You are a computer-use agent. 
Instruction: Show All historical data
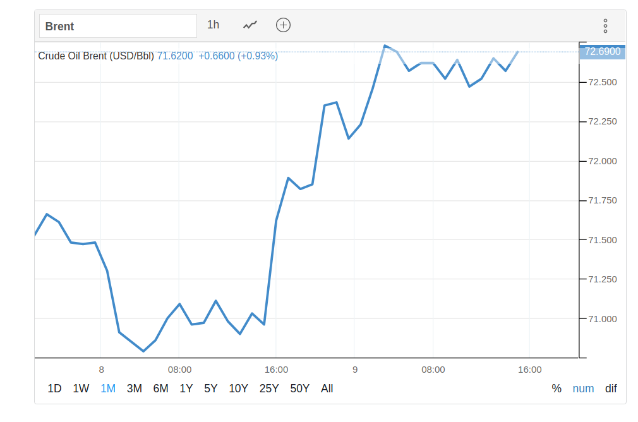pos(327,389)
